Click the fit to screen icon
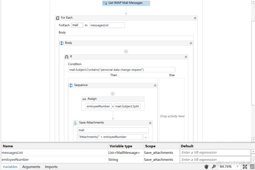This screenshot has width=255, height=170. [x=245, y=166]
